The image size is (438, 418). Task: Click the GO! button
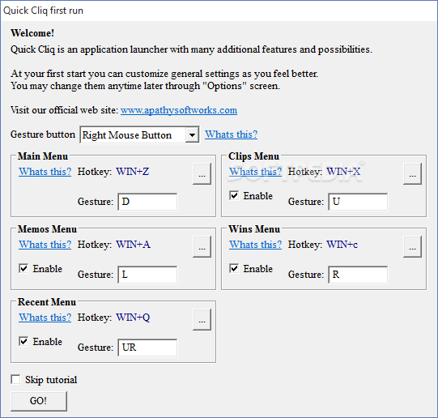point(39,401)
